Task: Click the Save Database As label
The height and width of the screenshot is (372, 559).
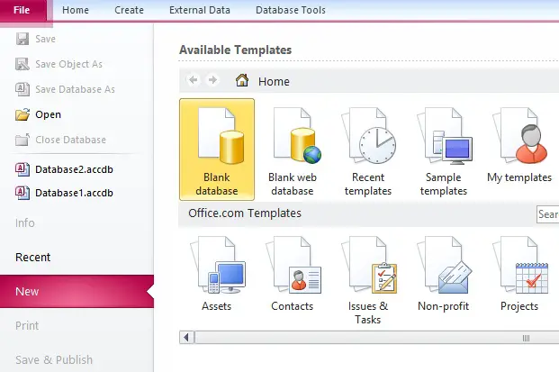Action: click(76, 89)
